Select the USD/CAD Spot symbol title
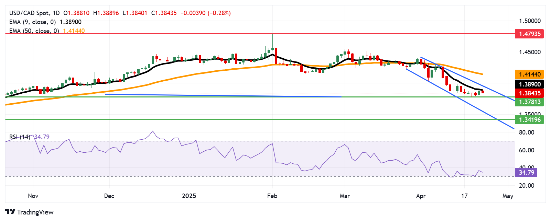This screenshot has height=221, width=551. [29, 13]
